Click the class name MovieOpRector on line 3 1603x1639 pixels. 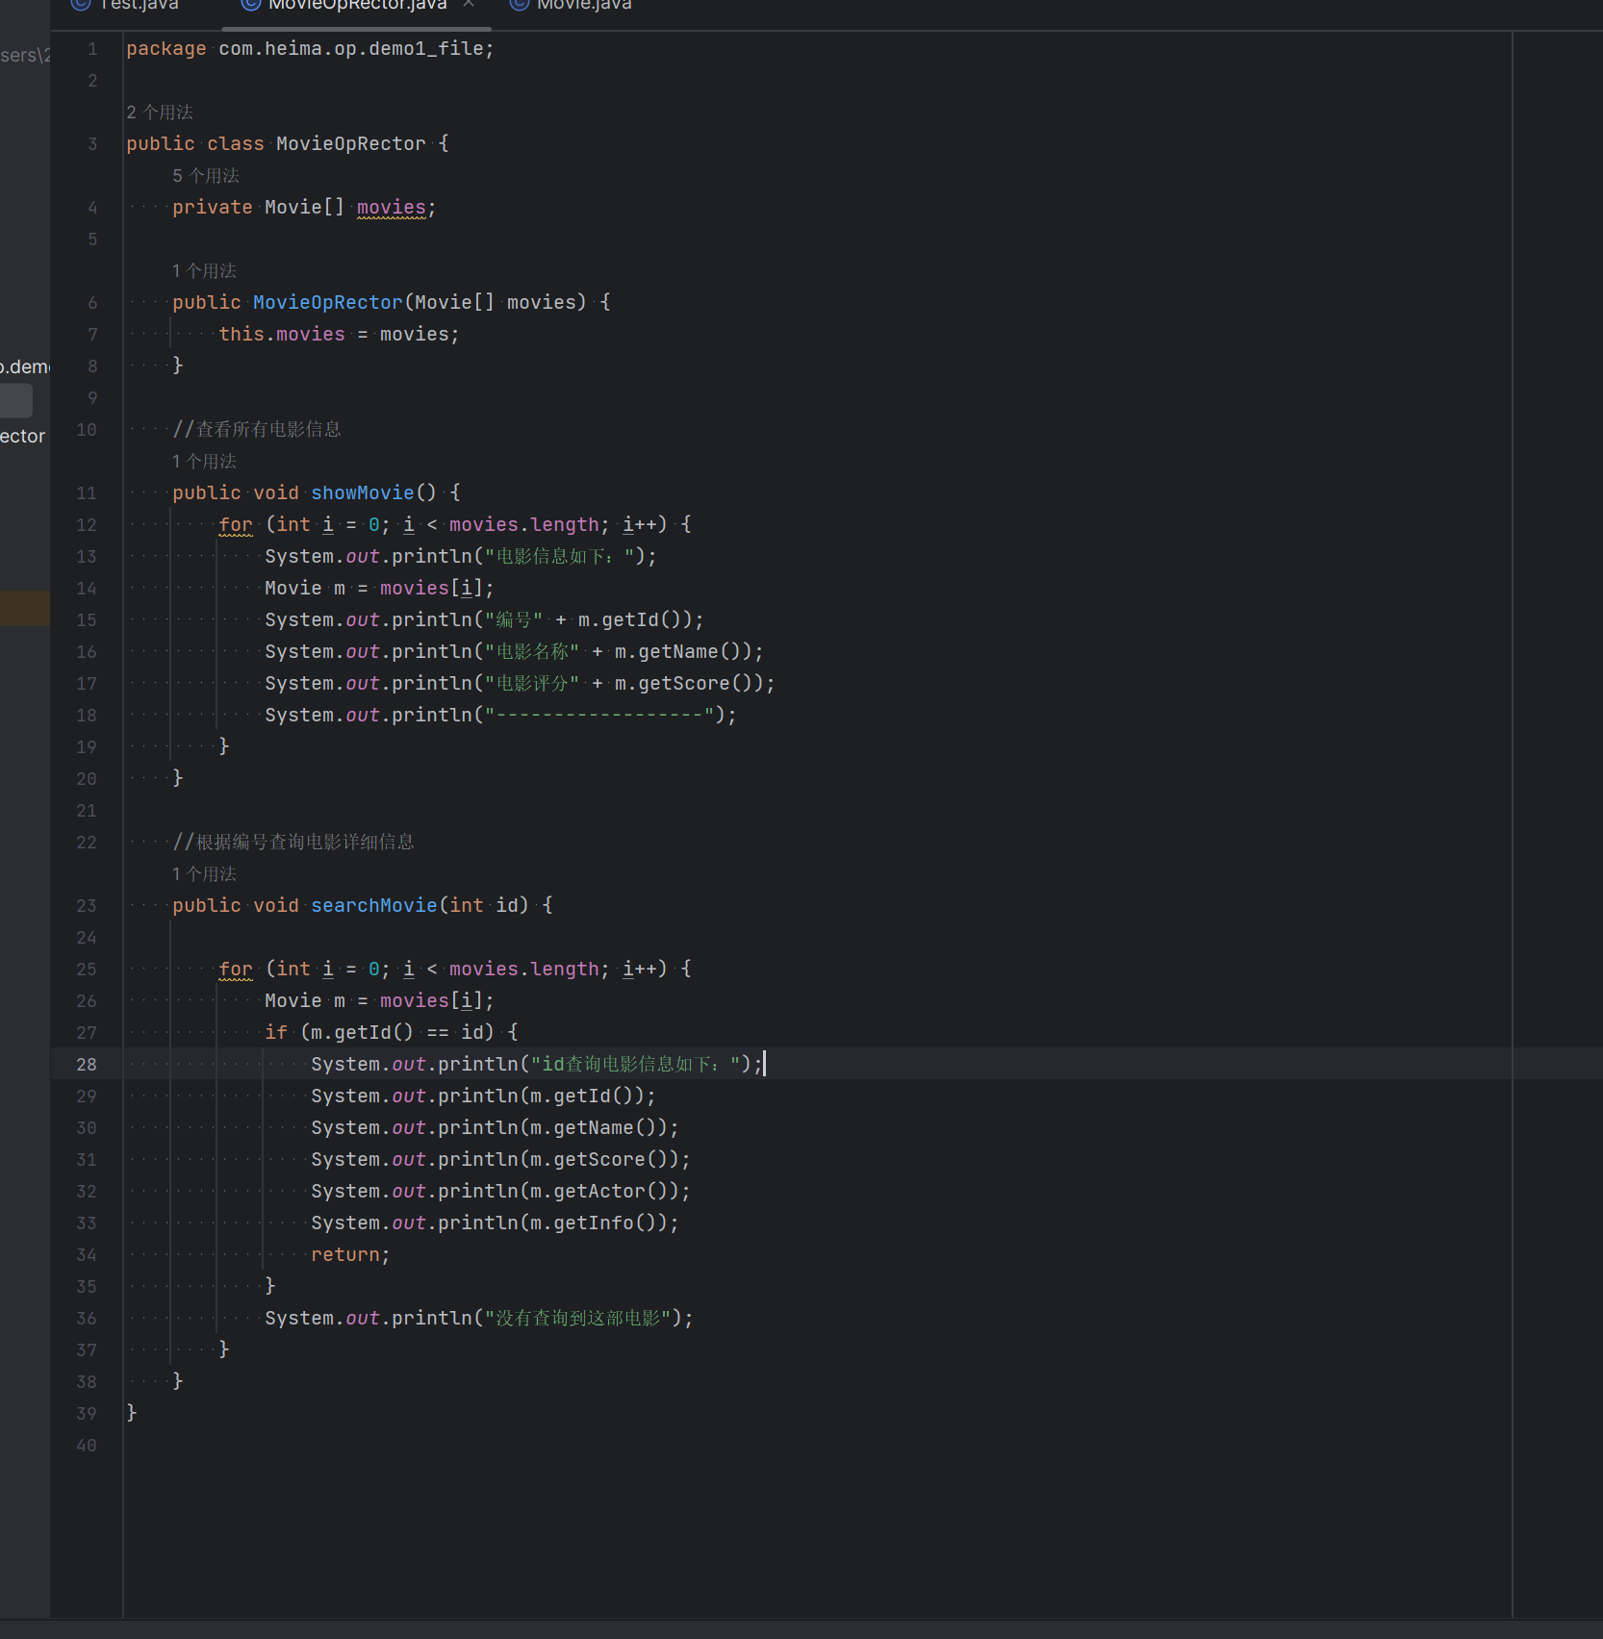350,143
